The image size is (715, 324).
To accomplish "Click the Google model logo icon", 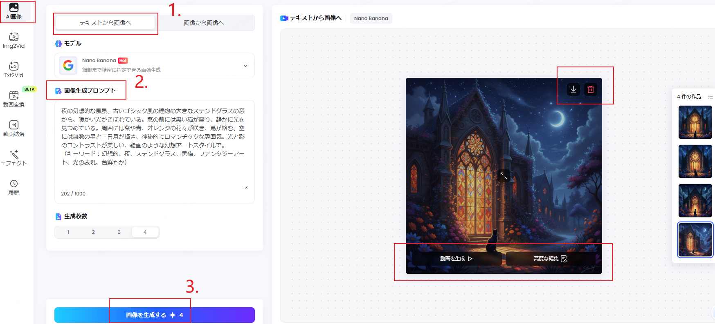I will point(68,65).
